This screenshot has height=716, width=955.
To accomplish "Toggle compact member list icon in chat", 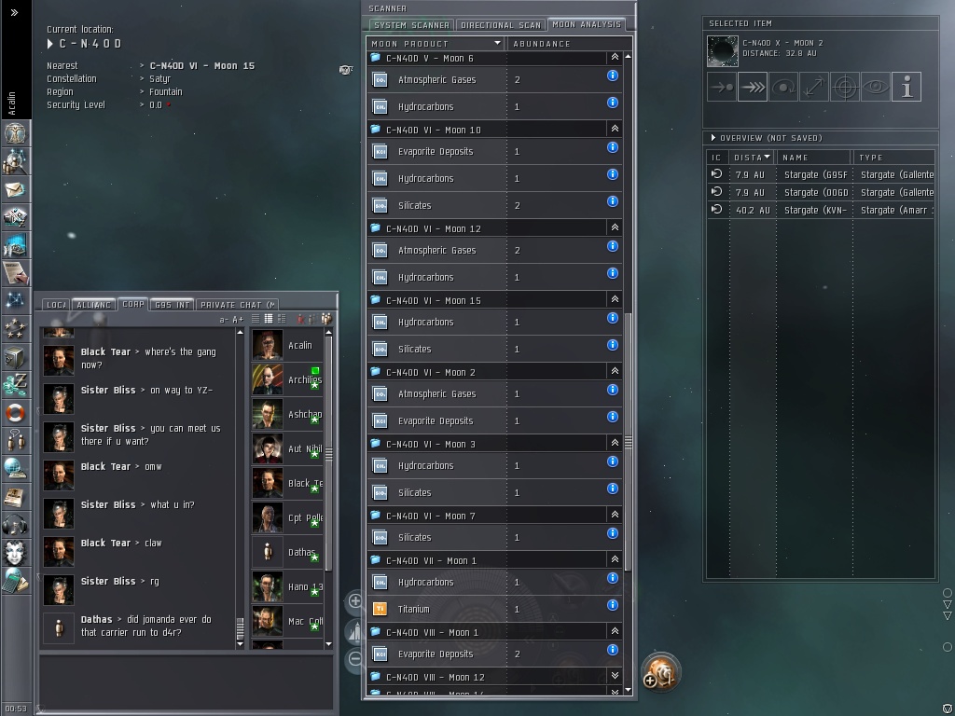I will coord(312,319).
